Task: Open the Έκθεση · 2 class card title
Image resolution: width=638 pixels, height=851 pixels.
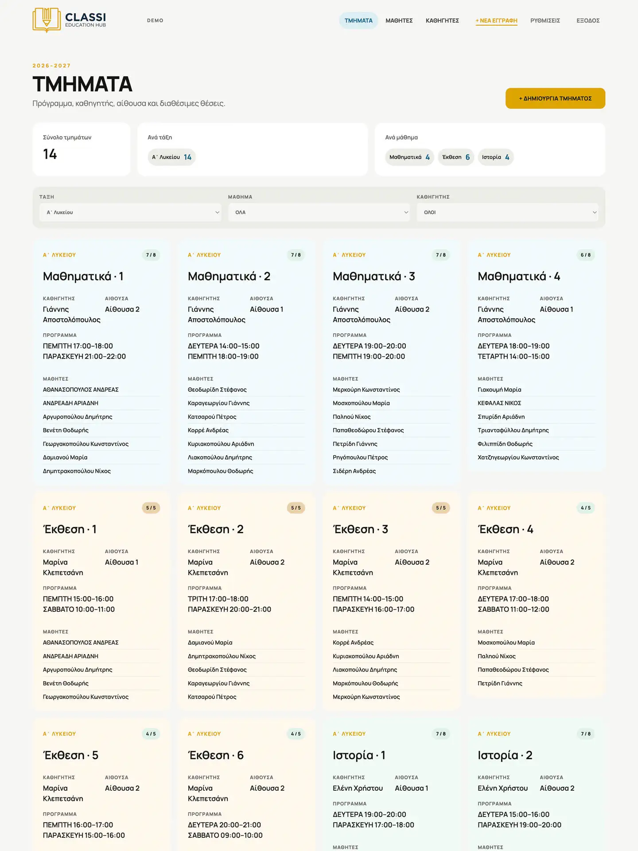Action: [216, 529]
